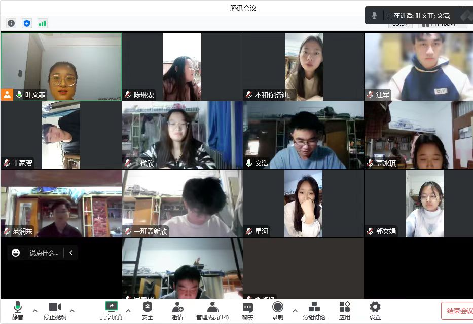The width and height of the screenshot is (473, 324).
Task: Open the Chat (聊天) panel
Action: click(247, 310)
